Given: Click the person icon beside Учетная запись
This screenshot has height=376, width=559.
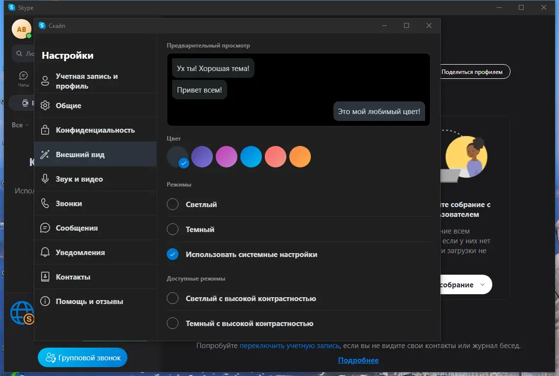Looking at the screenshot, I should (45, 81).
